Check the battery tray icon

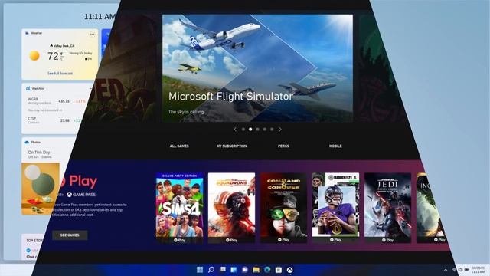(x=466, y=270)
